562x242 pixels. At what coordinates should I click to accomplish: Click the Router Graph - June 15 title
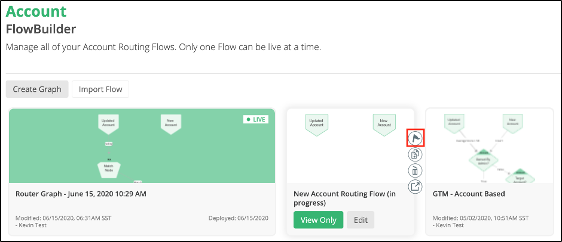pyautogui.click(x=81, y=194)
